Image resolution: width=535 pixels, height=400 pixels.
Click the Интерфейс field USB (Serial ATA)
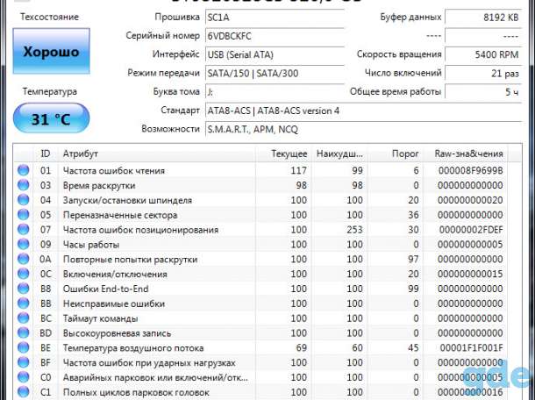[275, 54]
